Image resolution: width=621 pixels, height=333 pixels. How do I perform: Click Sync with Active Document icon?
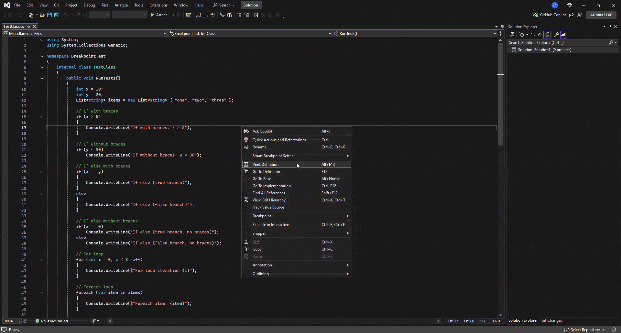[533, 35]
